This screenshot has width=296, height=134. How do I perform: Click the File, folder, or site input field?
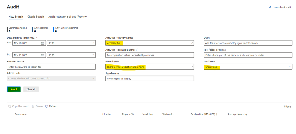[x=248, y=55]
